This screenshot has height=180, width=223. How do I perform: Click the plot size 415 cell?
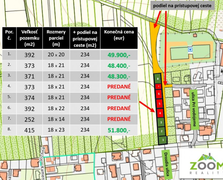[30, 130]
